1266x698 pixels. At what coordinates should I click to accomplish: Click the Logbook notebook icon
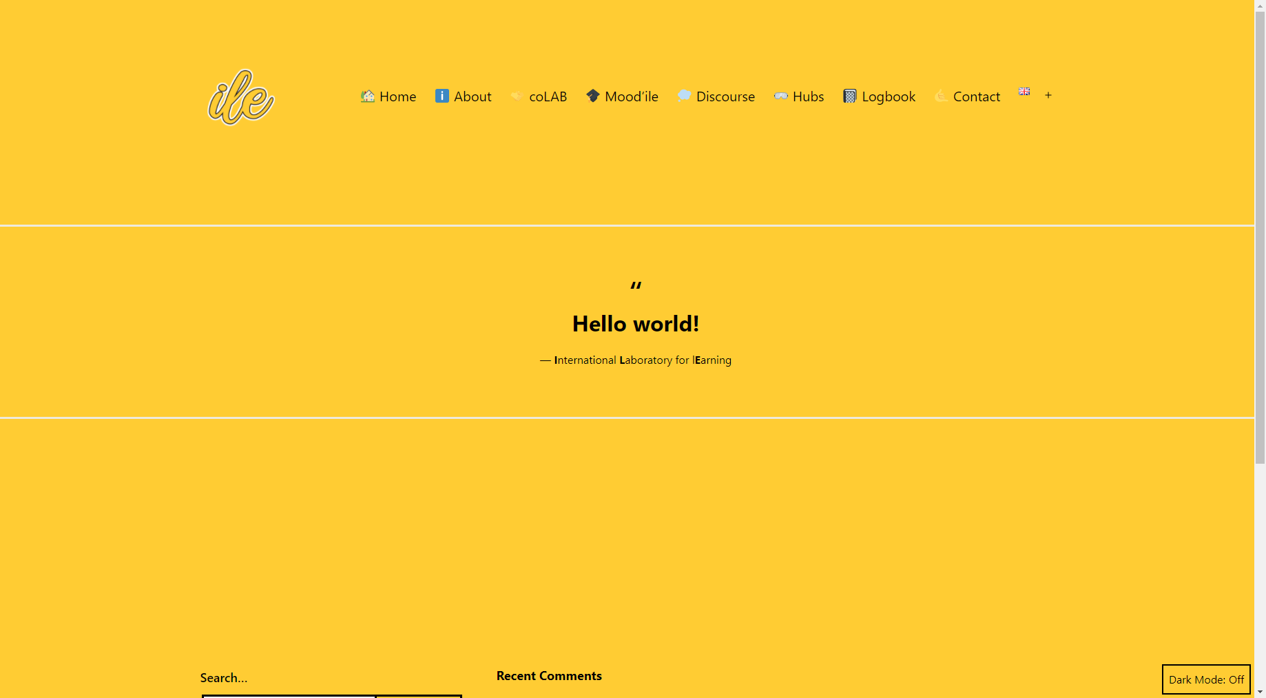(850, 96)
